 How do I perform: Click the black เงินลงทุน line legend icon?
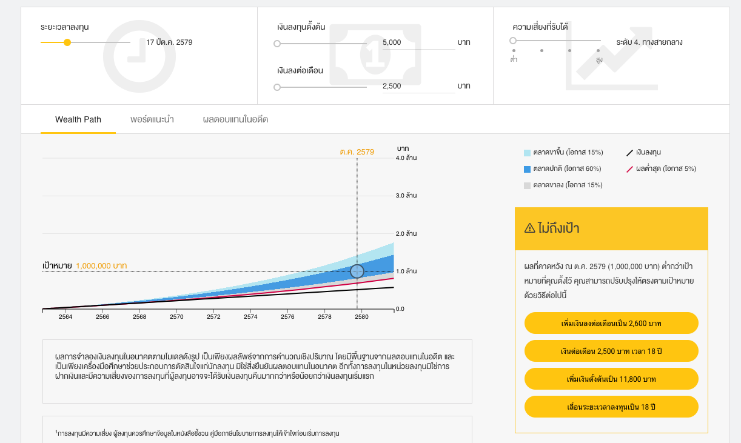[629, 153]
